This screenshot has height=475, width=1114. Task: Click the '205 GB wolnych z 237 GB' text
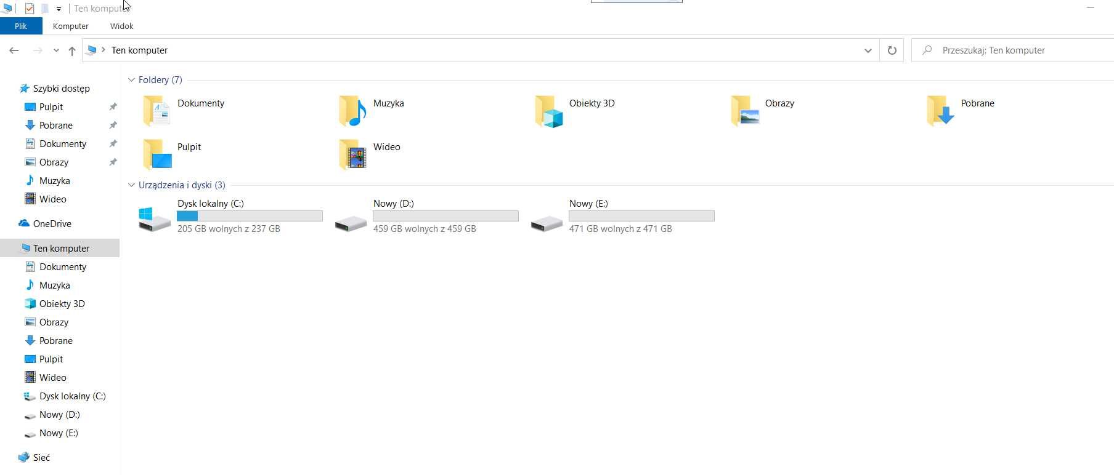[x=229, y=228]
